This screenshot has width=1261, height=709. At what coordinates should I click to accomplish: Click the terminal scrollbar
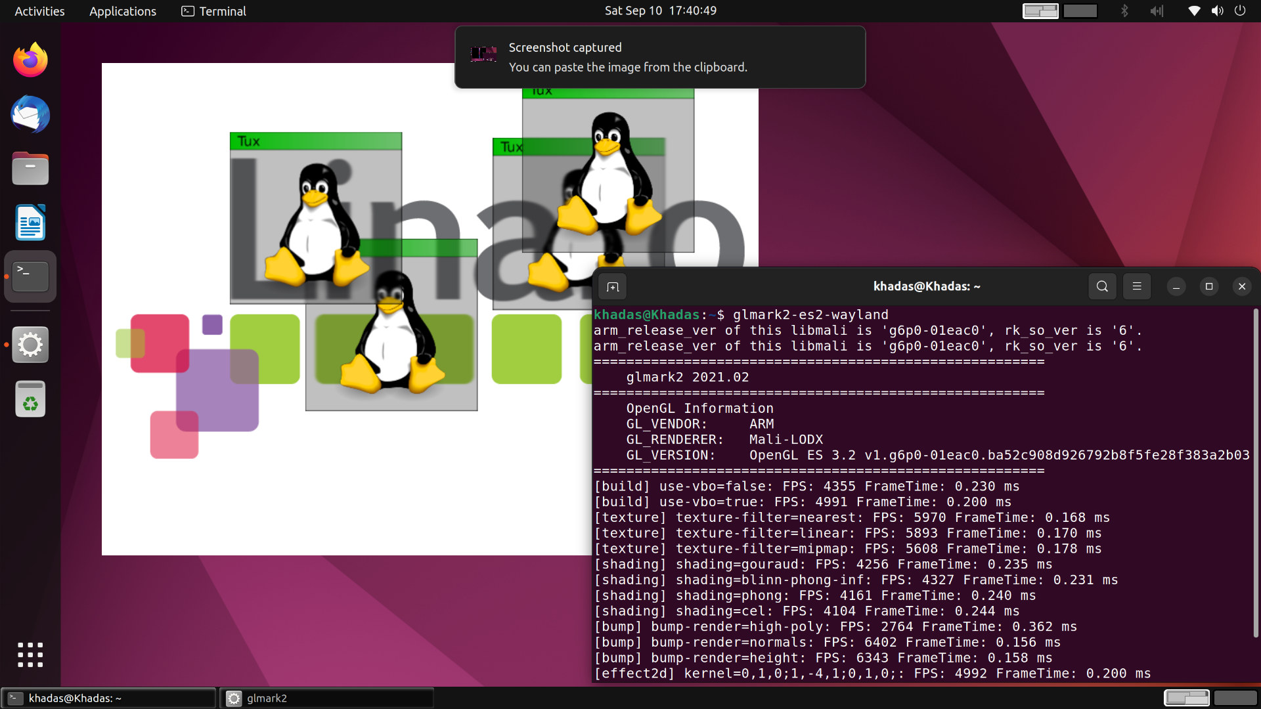point(1256,473)
